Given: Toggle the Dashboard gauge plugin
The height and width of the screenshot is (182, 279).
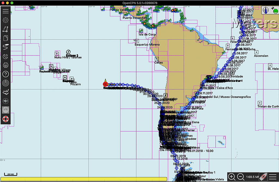Looking at the screenshot, I should [x=5, y=110].
